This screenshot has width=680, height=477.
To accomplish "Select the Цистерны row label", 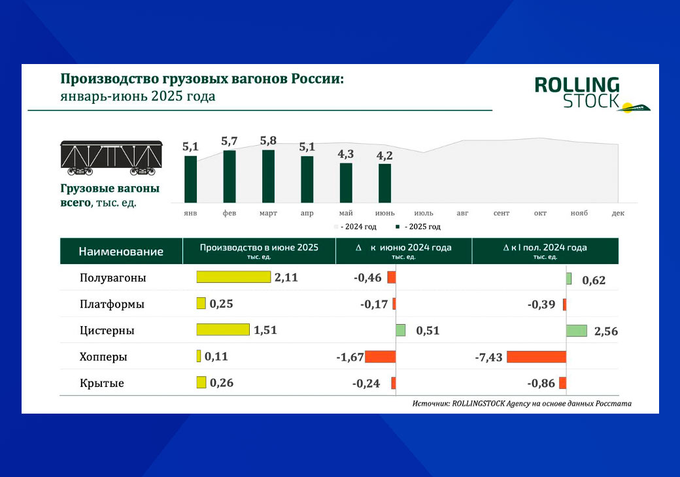I will click(x=107, y=331).
